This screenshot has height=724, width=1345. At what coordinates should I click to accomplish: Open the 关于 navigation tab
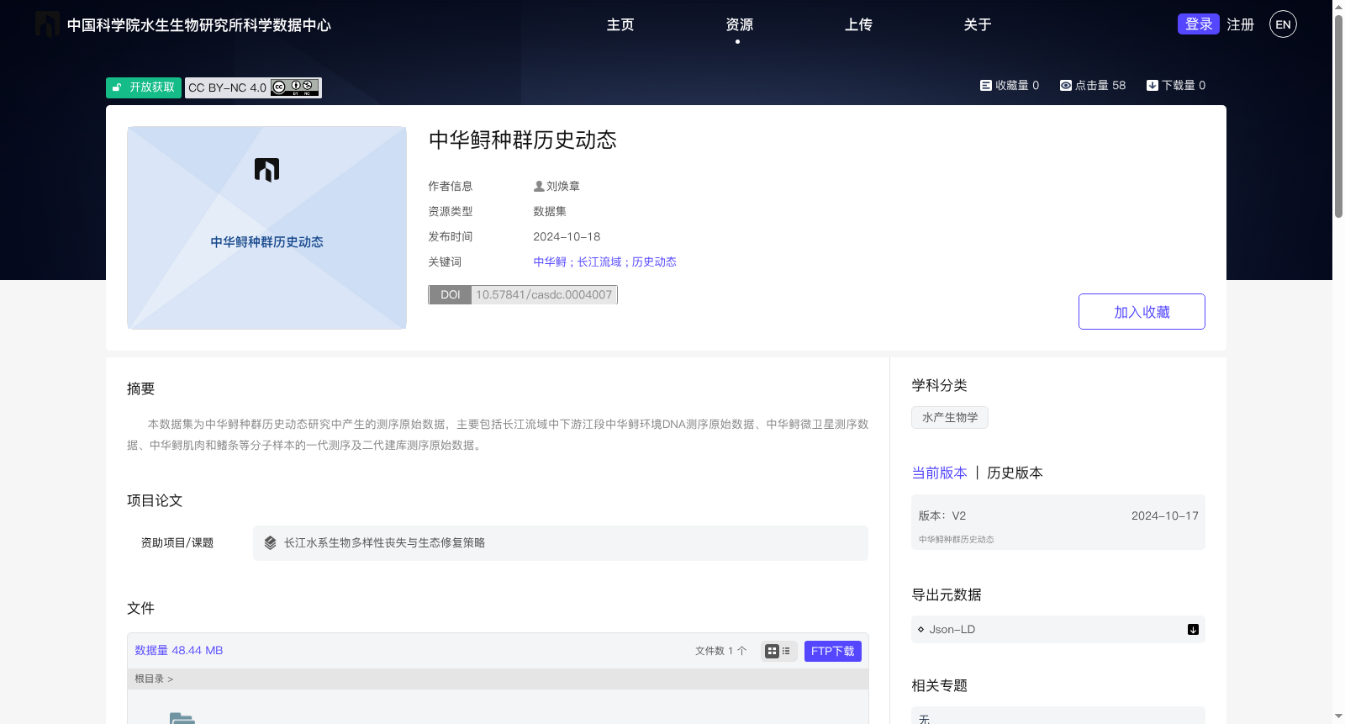click(x=977, y=25)
